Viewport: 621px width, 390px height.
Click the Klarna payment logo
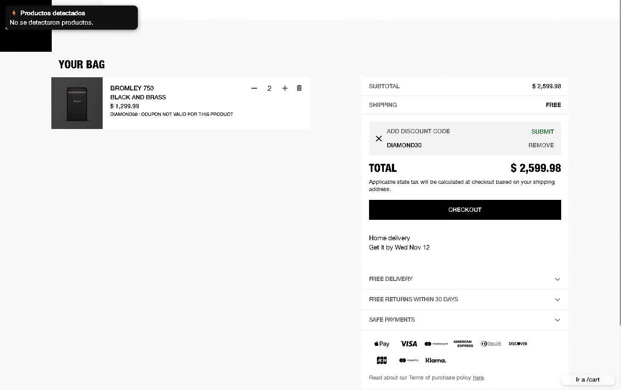436,360
